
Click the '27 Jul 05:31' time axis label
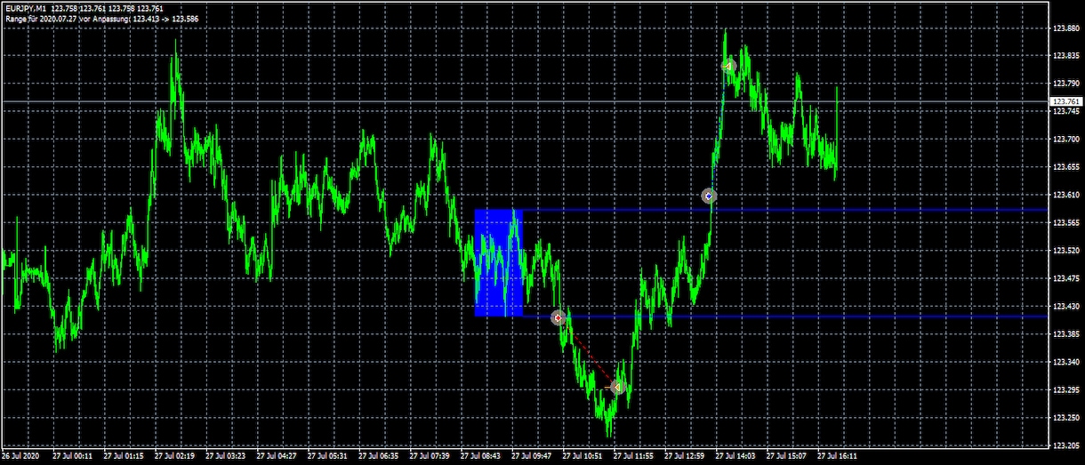327,455
